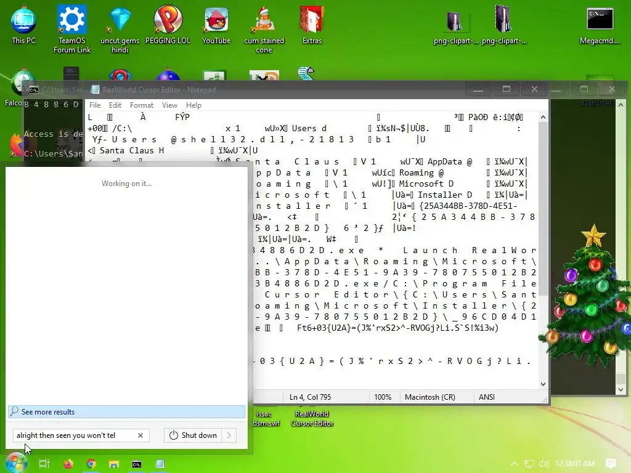Close the background window behind Notepad

point(612,89)
